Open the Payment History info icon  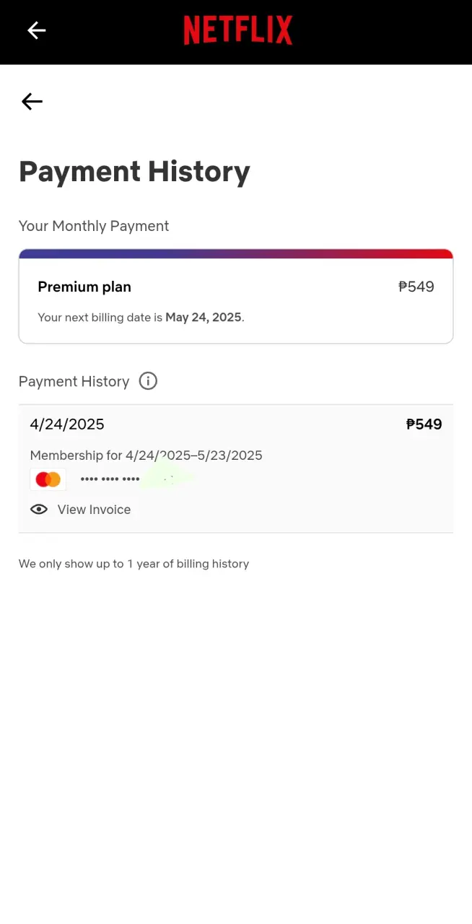(148, 381)
